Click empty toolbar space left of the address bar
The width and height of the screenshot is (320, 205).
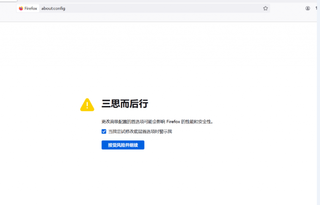[x=8, y=8]
